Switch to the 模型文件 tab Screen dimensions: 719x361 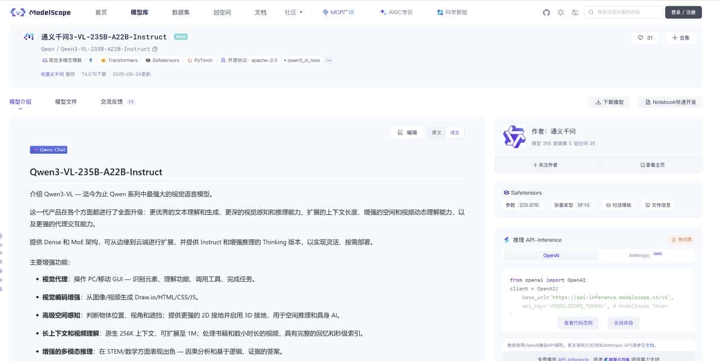coord(66,102)
